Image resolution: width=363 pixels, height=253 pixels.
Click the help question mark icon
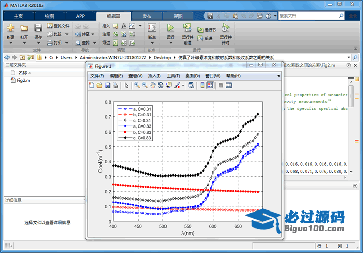[268, 16]
